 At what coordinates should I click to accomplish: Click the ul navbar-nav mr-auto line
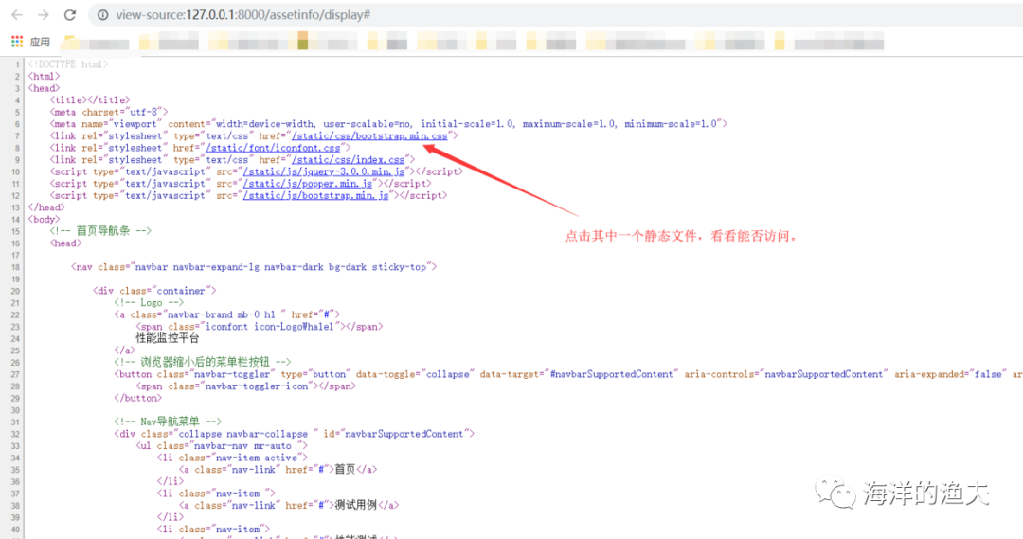(221, 445)
